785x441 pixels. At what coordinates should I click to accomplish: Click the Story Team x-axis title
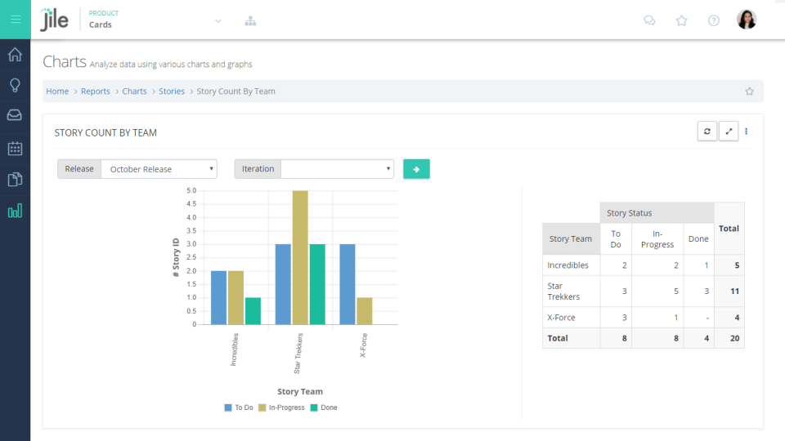click(300, 391)
